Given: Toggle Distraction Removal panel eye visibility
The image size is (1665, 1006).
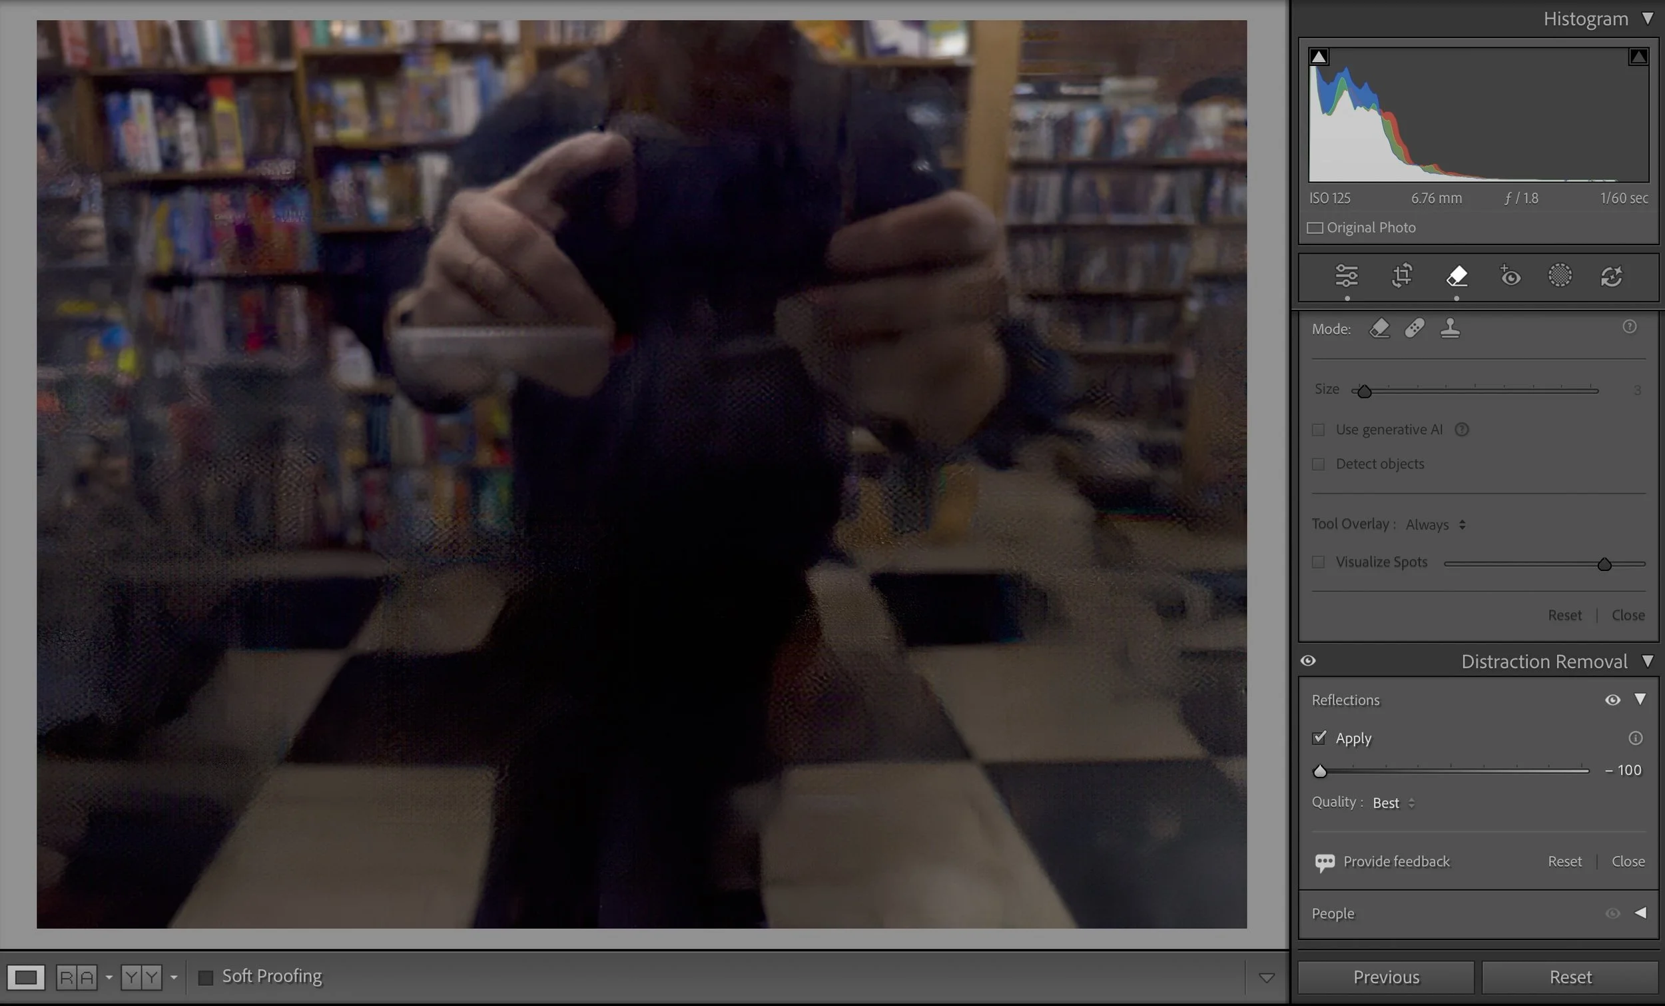Looking at the screenshot, I should pyautogui.click(x=1308, y=660).
